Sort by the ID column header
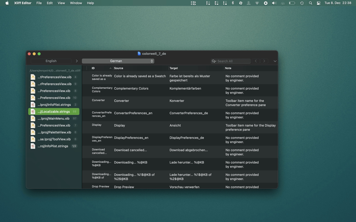The width and height of the screenshot is (356, 222). (93, 68)
